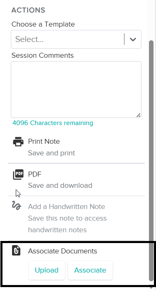Click the 4096 Characters remaining counter
Screen dimensions: 156x290
[x=53, y=123]
